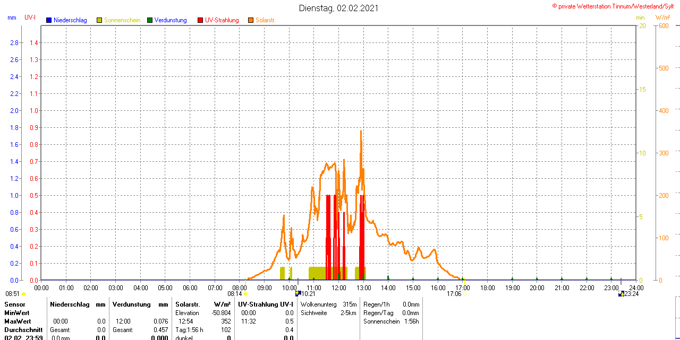This screenshot has width=680, height=340.
Task: Select the red UV-Strahlung legend swatch
Action: pos(200,20)
